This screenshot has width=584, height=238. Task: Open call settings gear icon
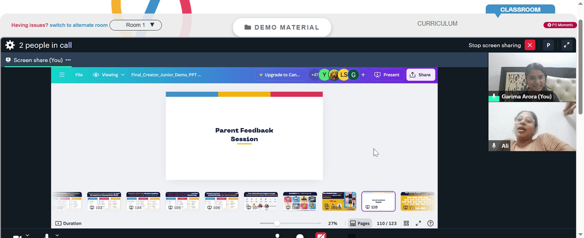point(10,45)
